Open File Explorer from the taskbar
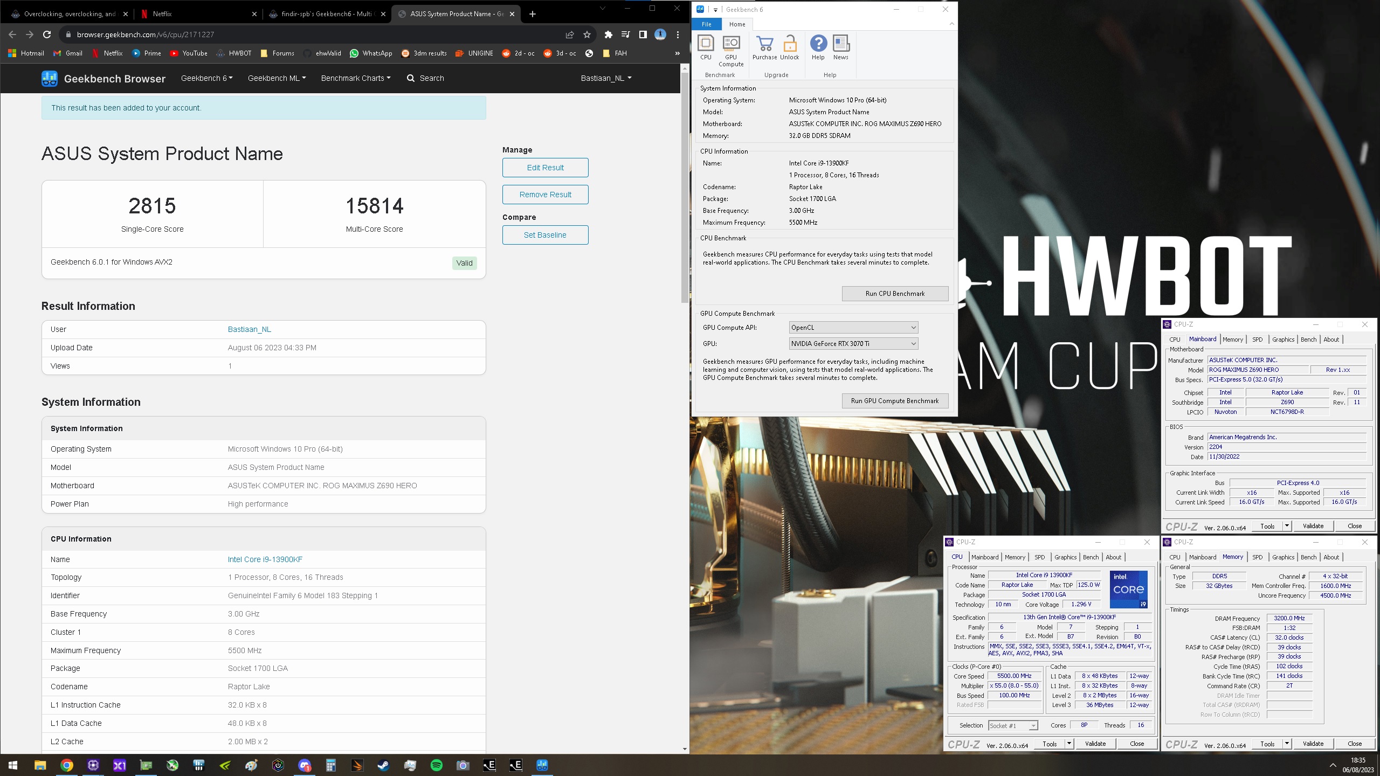The width and height of the screenshot is (1380, 776). pyautogui.click(x=40, y=765)
